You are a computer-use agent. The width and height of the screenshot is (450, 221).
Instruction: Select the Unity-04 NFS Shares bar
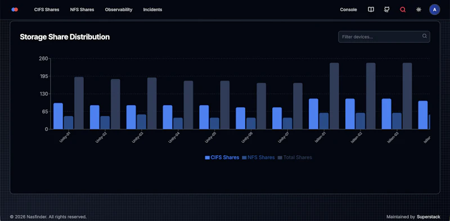178,123
